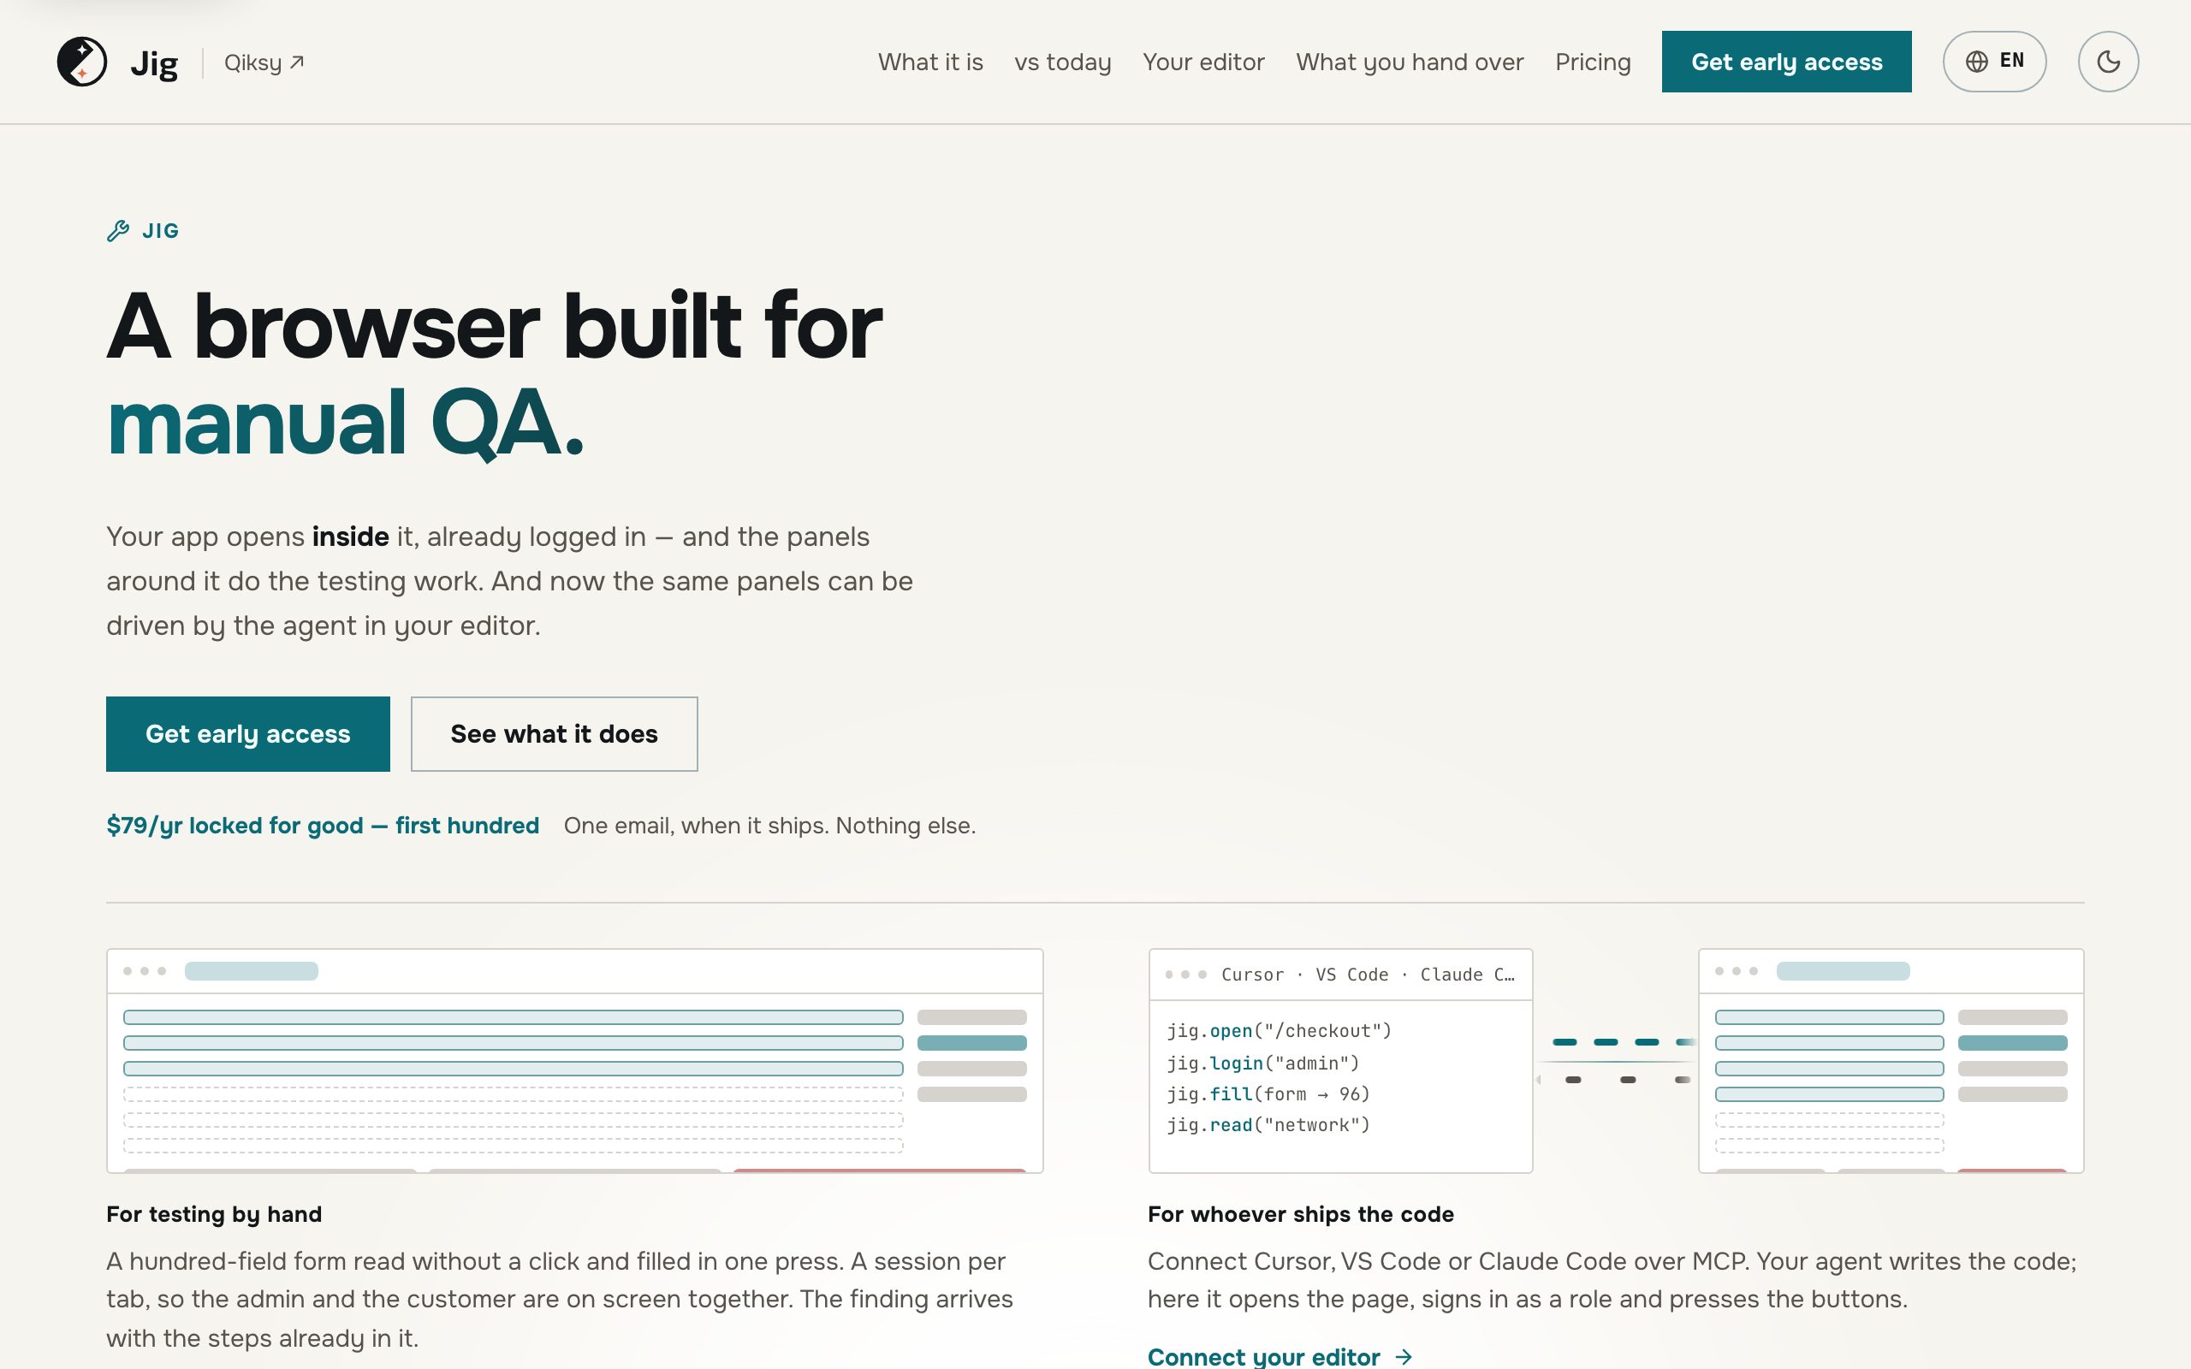The height and width of the screenshot is (1369, 2191).
Task: Open What you hand over nav link
Action: click(1410, 62)
